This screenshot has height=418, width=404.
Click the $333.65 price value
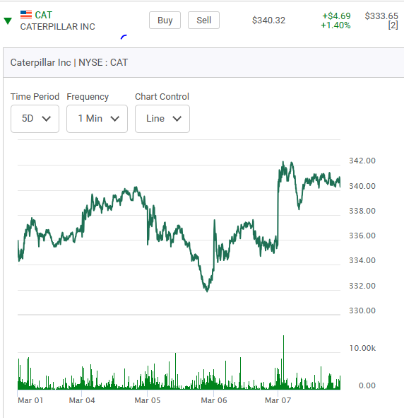pos(381,16)
